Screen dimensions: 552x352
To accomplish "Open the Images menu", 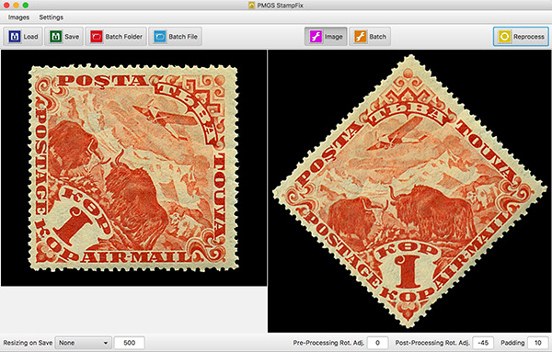I will (18, 17).
